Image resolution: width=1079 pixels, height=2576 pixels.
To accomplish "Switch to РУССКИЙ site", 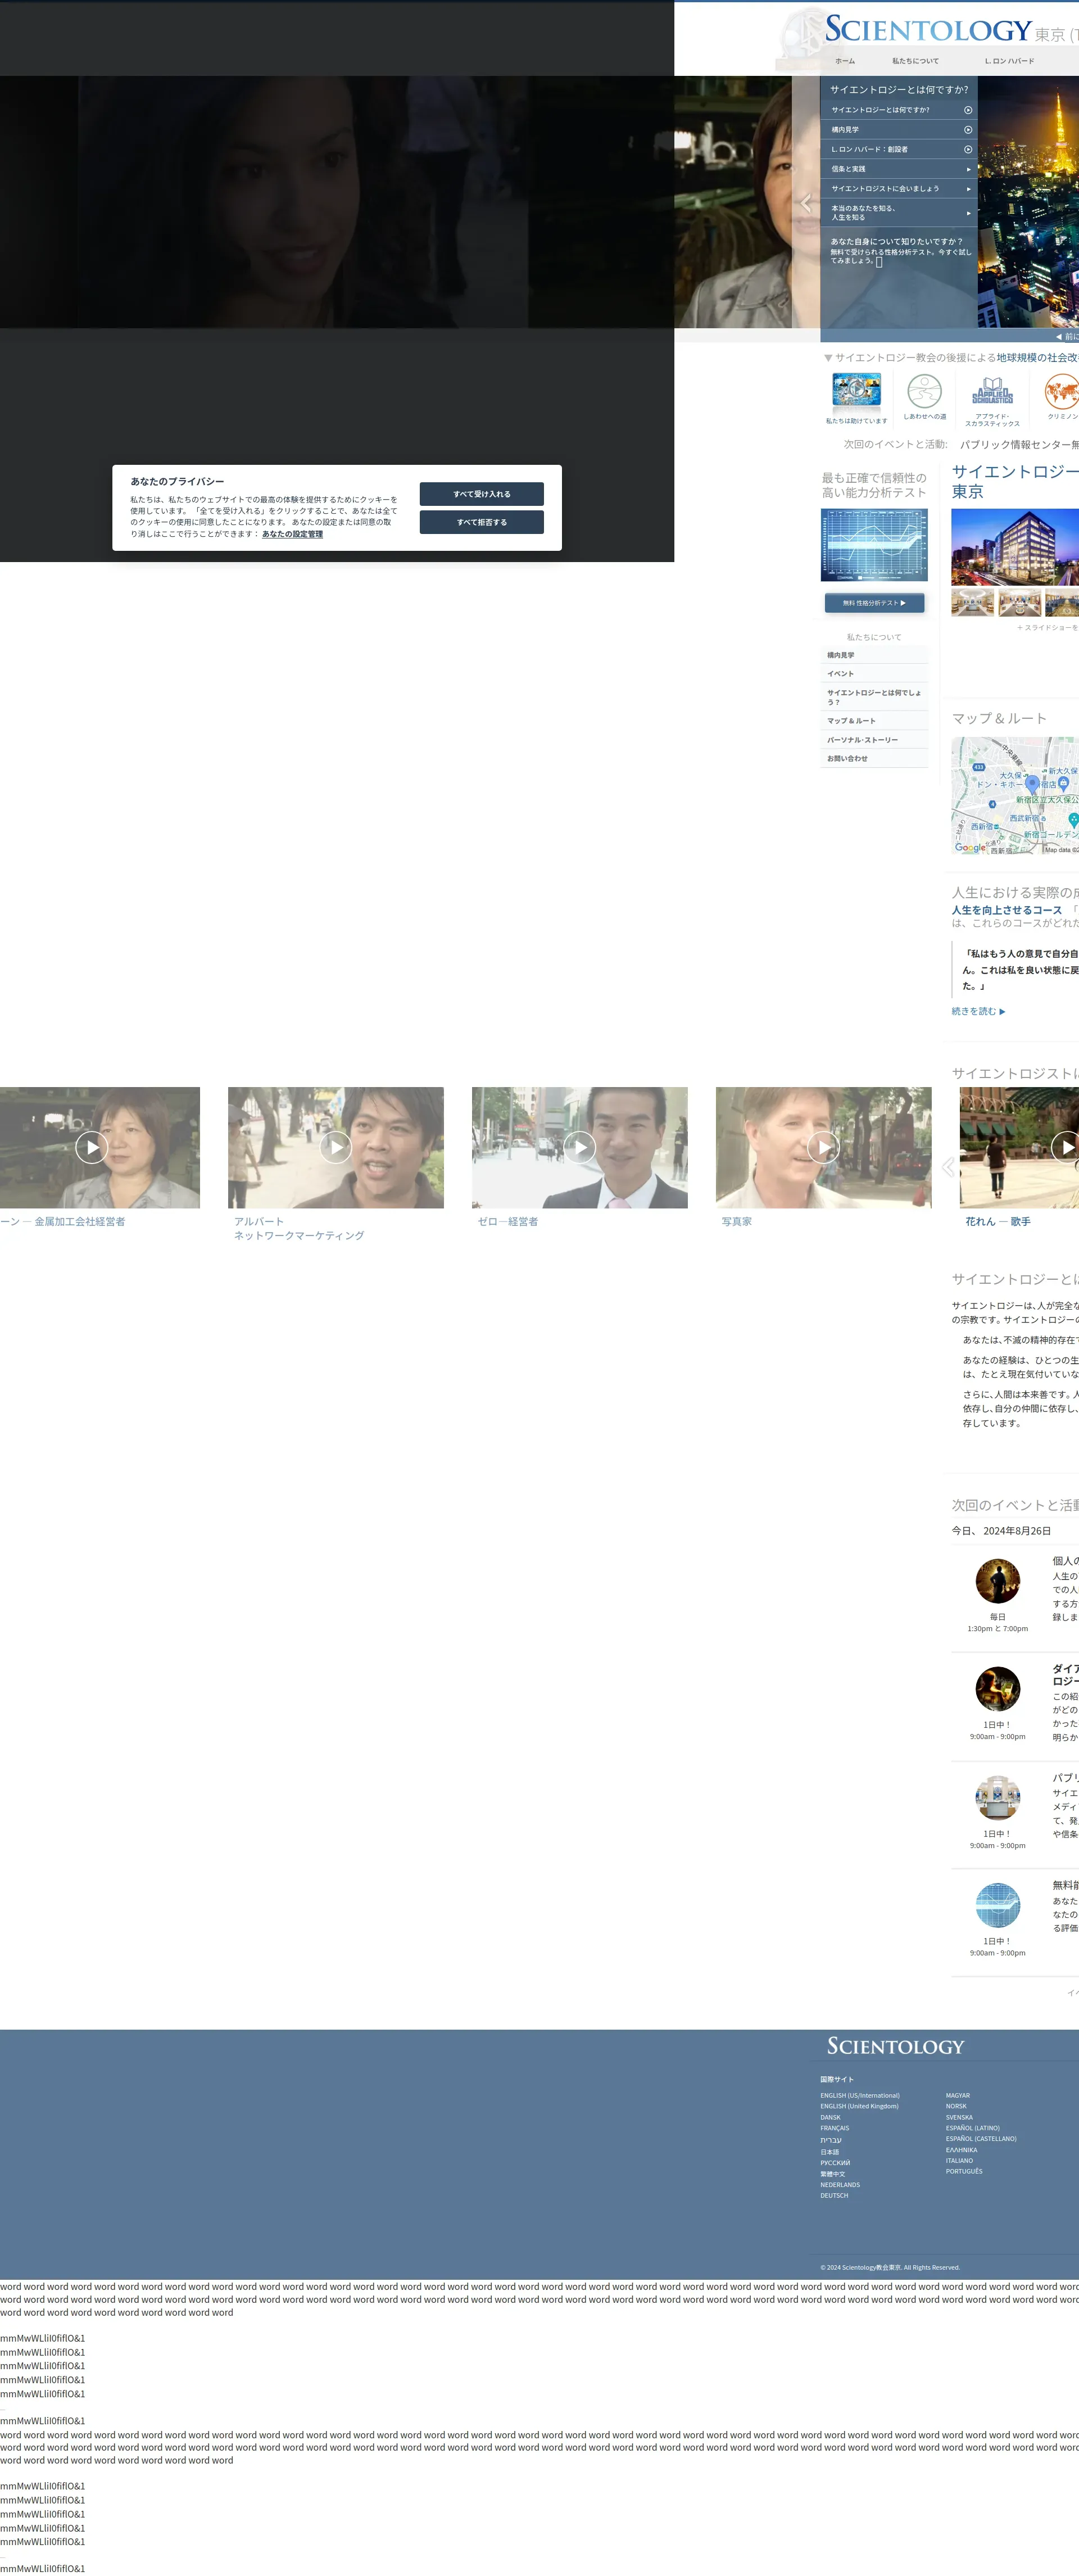I will click(835, 2163).
